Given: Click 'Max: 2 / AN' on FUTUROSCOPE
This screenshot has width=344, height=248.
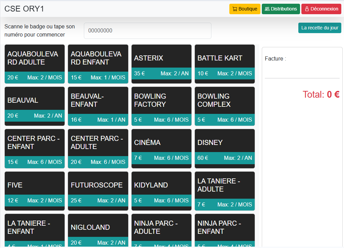Looking at the screenshot, I should coord(111,200).
